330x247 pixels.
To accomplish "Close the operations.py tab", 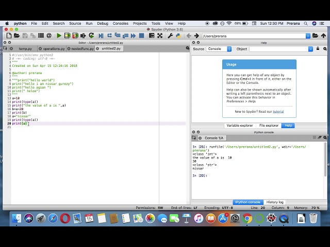I will point(40,49).
